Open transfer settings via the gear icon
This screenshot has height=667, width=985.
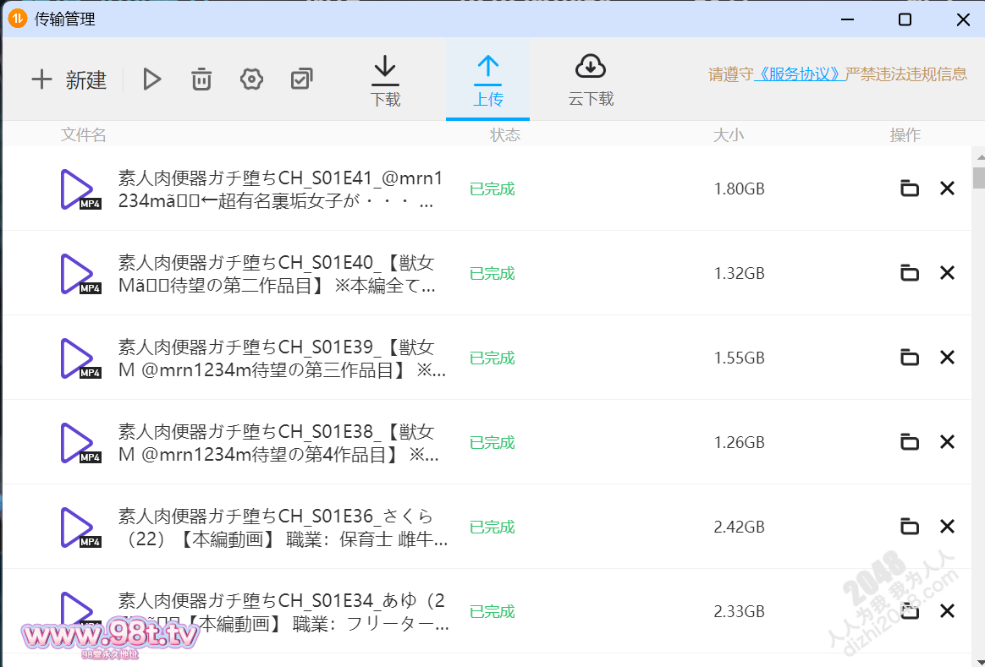(251, 80)
